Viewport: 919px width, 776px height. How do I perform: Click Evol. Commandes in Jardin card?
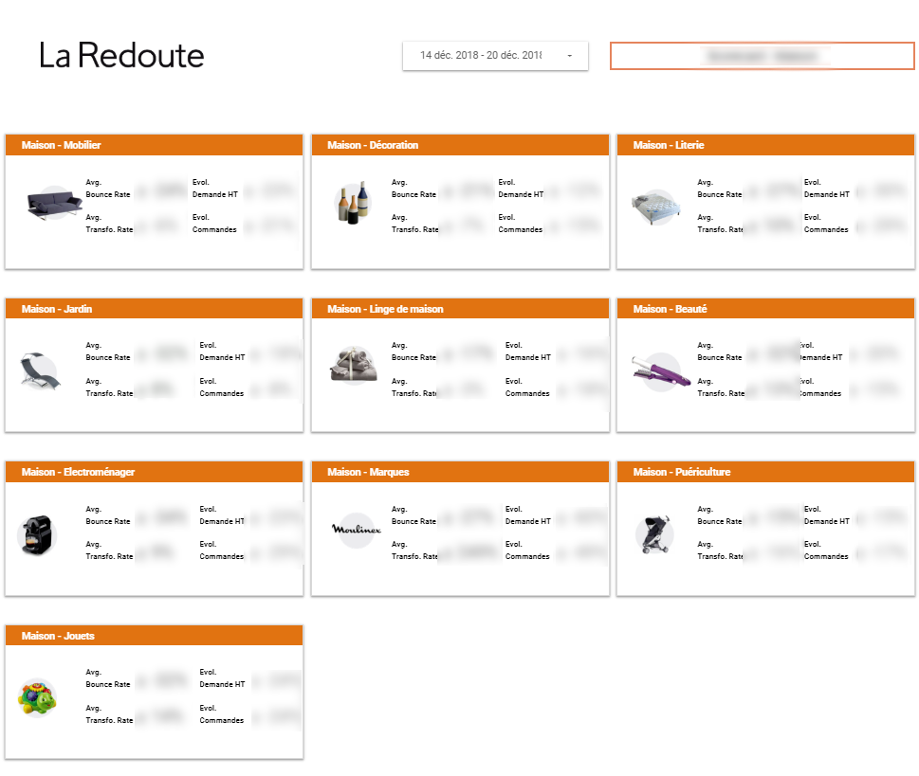point(222,388)
